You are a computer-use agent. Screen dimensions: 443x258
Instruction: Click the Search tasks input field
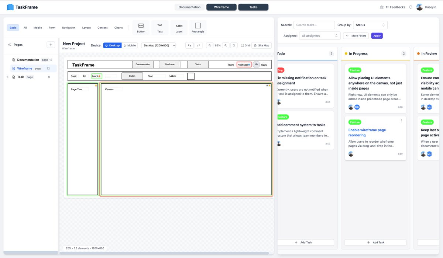point(314,25)
